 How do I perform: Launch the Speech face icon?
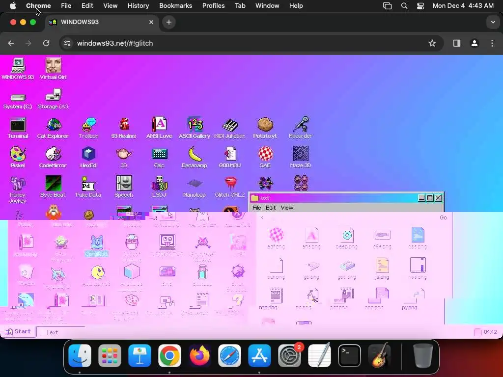coord(124,187)
